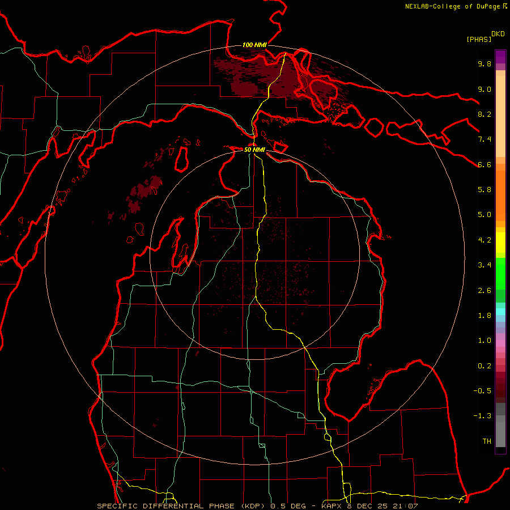Click the [PHAS] legend heading

coord(479,39)
